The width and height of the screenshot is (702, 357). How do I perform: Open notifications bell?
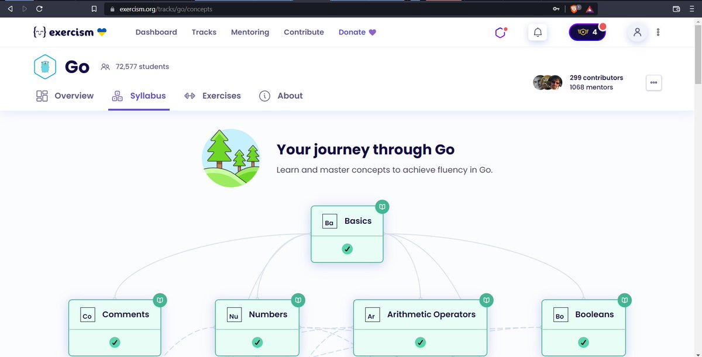point(538,32)
